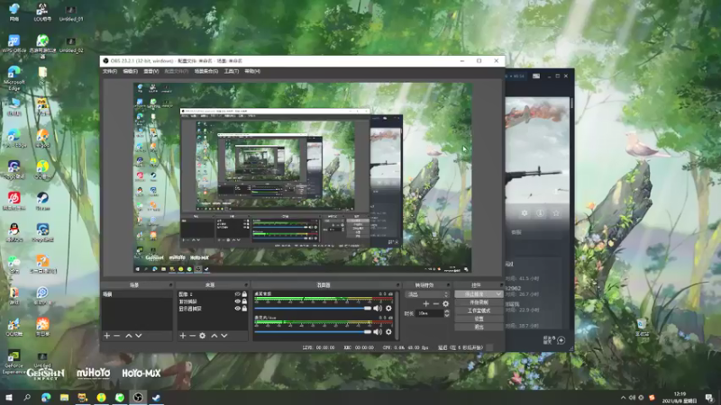
Task: Toggle the lock on the 图像 2 source
Action: pyautogui.click(x=244, y=294)
